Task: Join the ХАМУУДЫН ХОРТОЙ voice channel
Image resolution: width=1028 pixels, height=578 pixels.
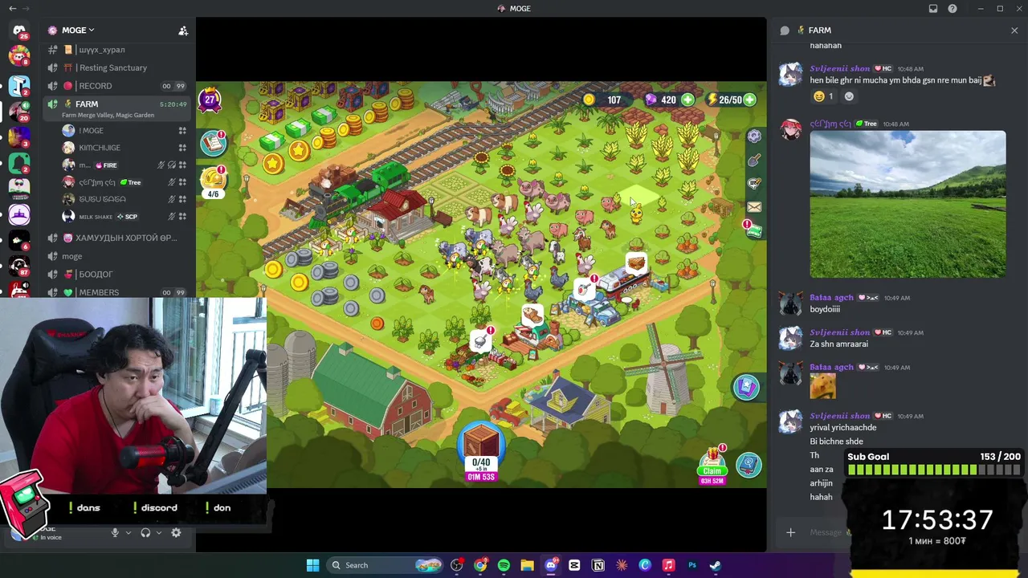Action: 117,238
